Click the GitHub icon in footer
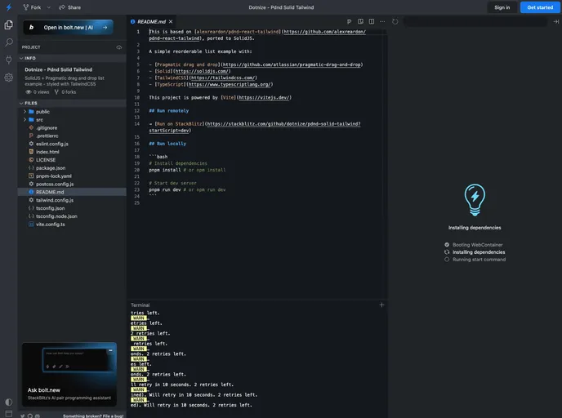The width and height of the screenshot is (562, 418). pos(30,416)
